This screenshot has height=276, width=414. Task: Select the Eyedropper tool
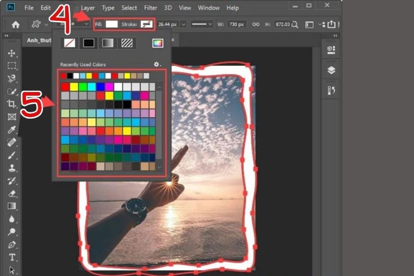[12, 130]
